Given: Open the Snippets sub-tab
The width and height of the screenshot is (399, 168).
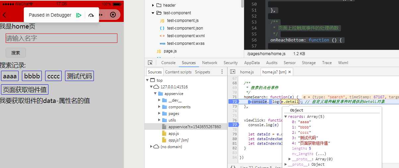Looking at the screenshot, I should click(203, 72).
